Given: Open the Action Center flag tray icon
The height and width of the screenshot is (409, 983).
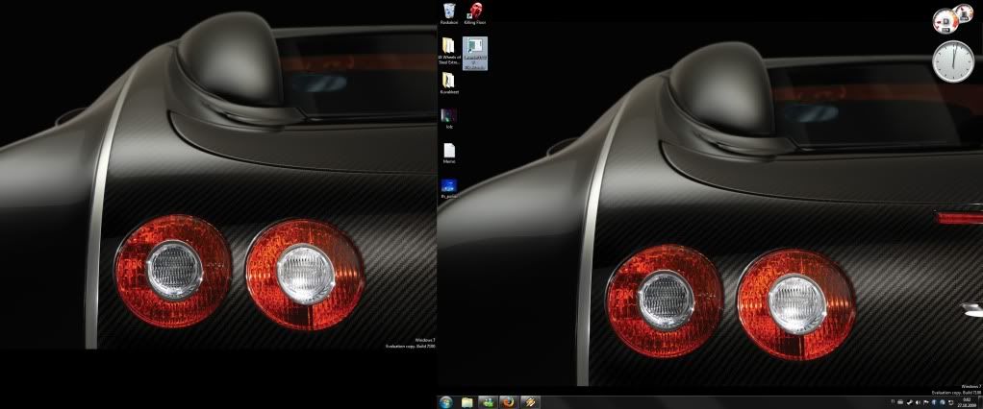Looking at the screenshot, I should (x=925, y=402).
